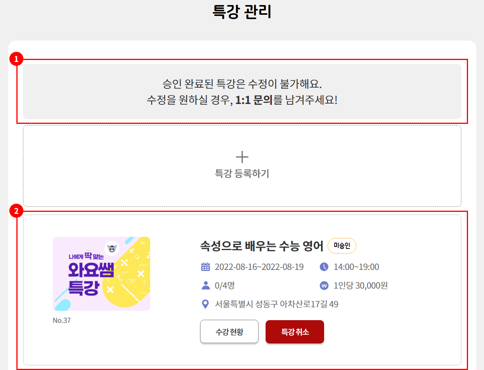The width and height of the screenshot is (484, 370).
Task: Click the No.37 lecture number label
Action: click(62, 321)
